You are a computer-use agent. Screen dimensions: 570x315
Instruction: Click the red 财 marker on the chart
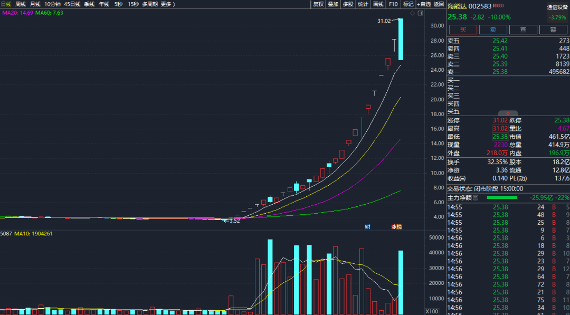click(367, 227)
